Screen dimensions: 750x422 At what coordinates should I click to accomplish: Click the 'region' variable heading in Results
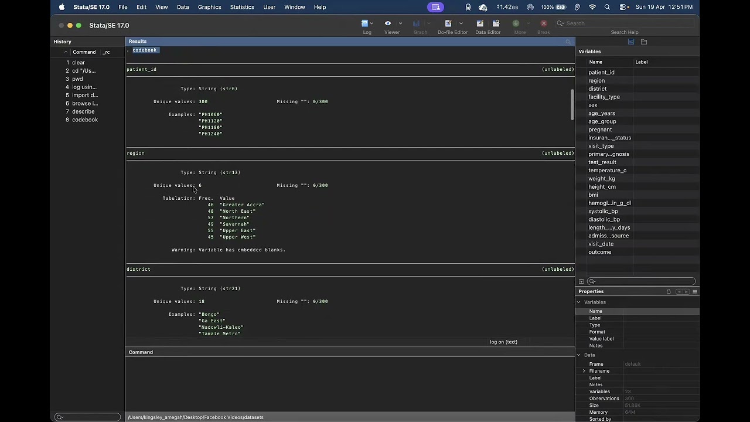(x=135, y=154)
